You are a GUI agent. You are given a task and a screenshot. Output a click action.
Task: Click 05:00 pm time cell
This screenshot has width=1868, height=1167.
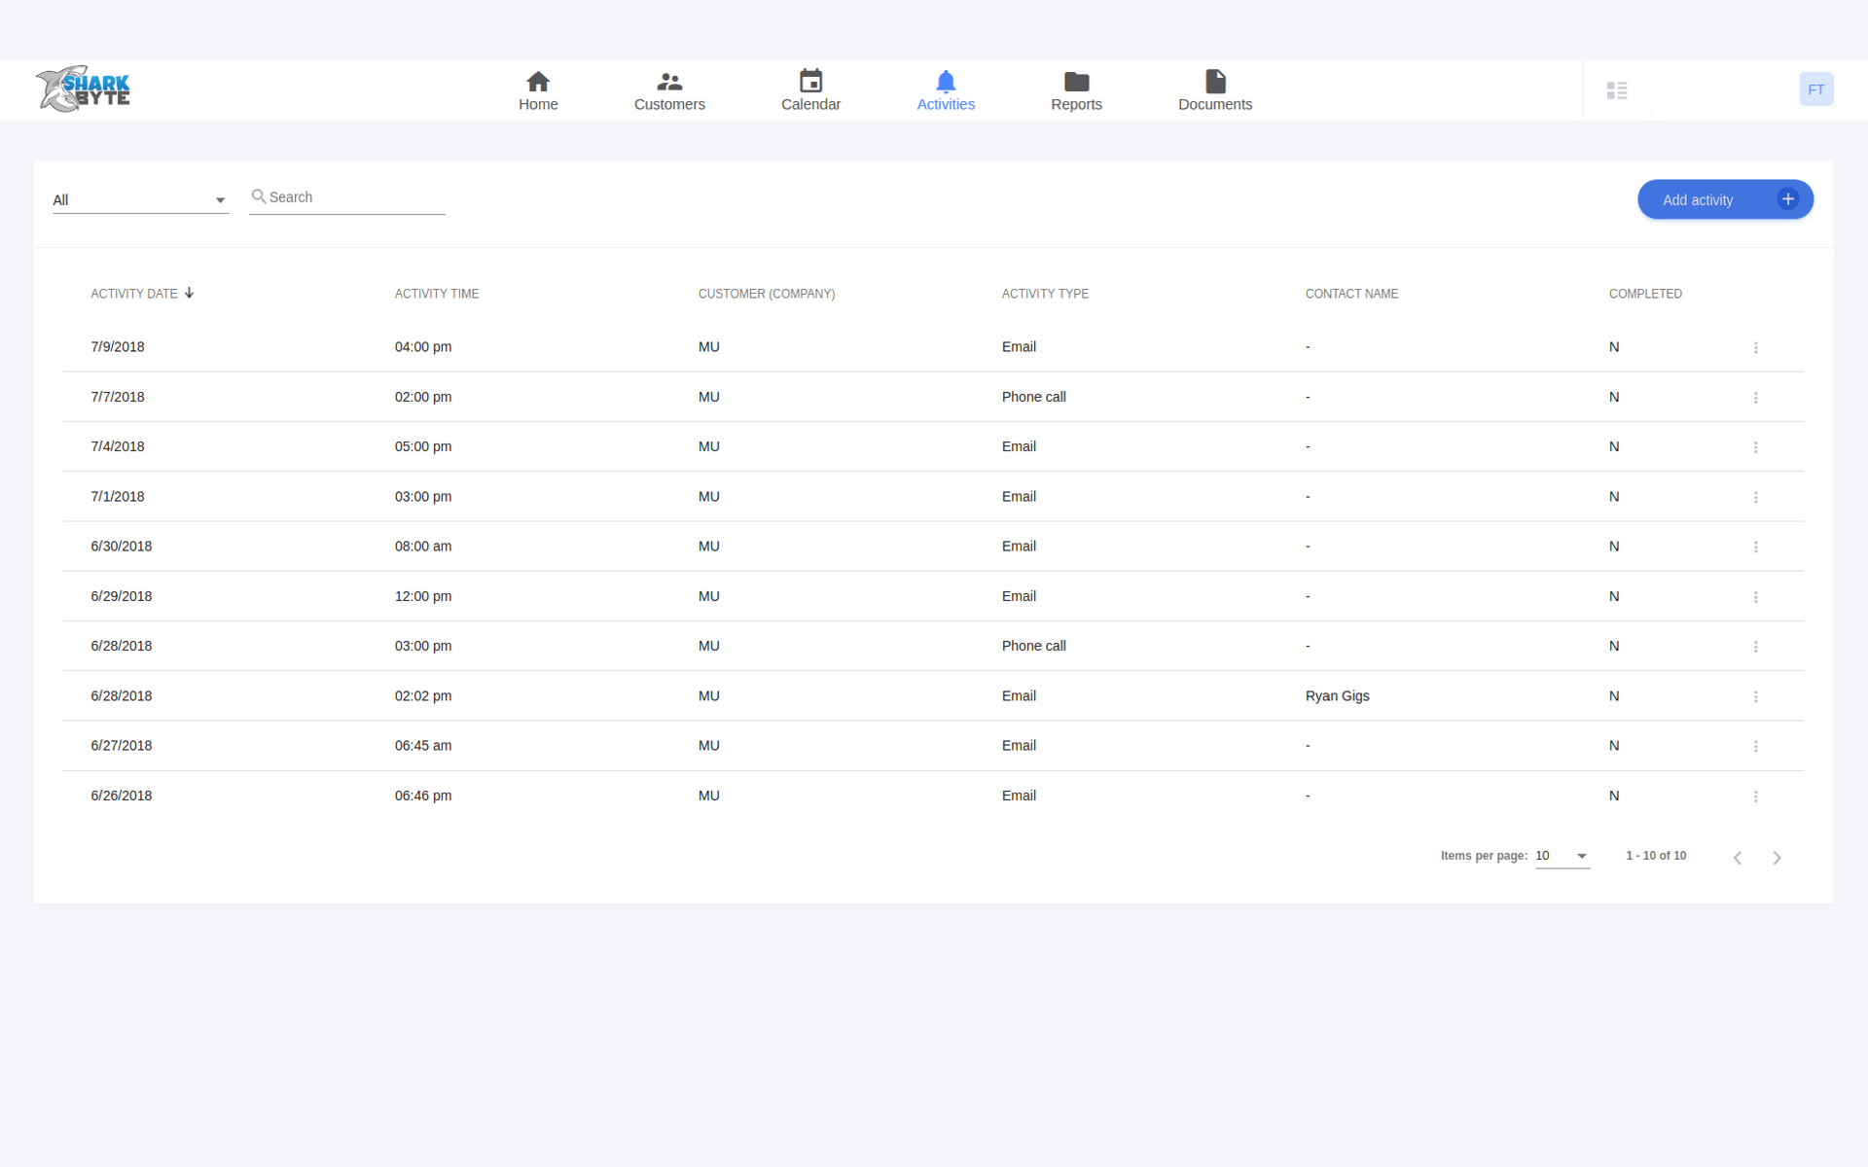tap(423, 446)
